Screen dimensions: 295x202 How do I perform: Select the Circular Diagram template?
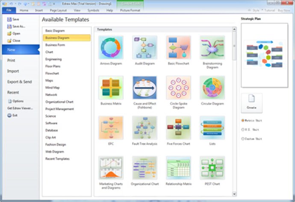point(212,91)
